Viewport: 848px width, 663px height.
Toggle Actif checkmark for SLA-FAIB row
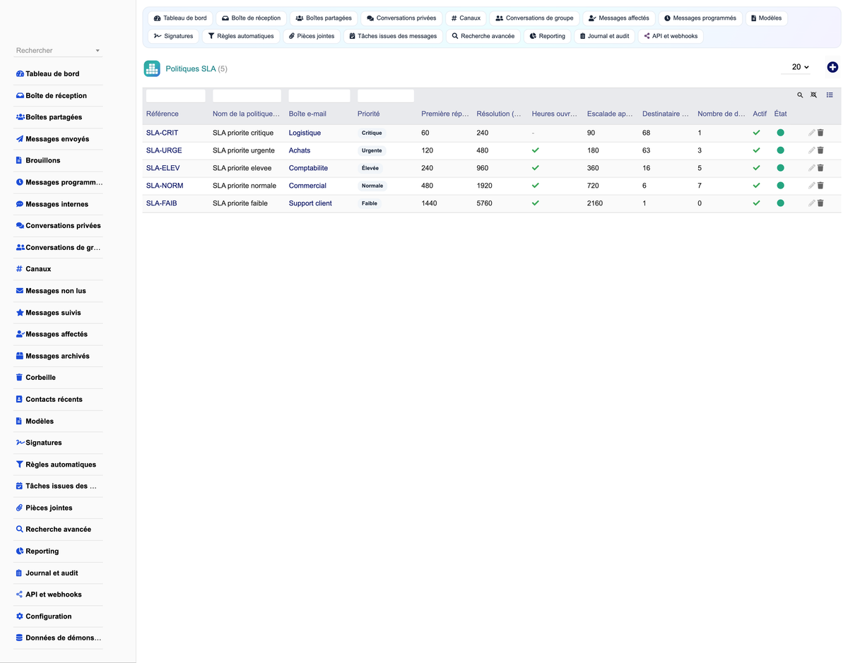coord(756,203)
